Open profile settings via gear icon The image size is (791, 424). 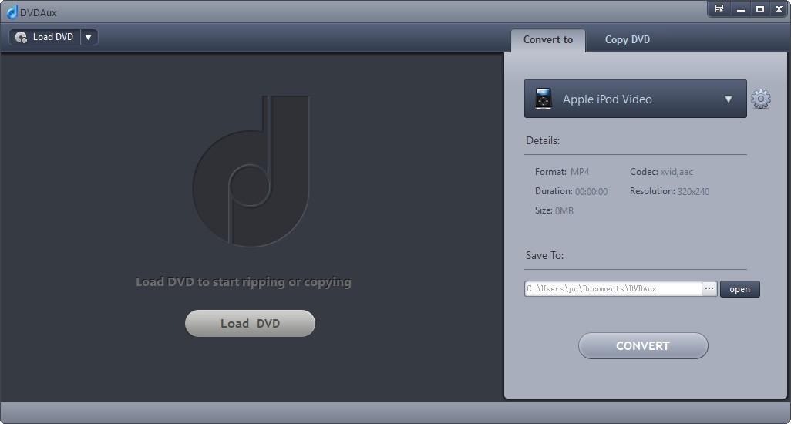[x=761, y=99]
